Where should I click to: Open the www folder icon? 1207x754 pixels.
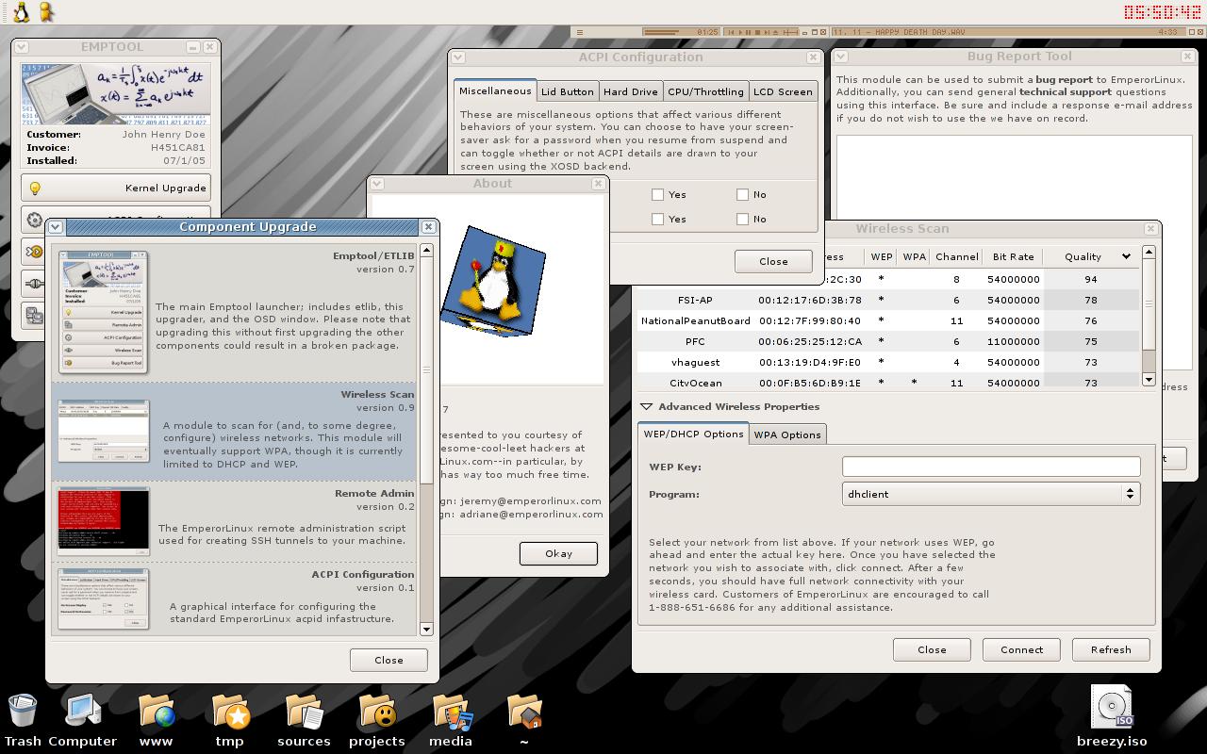click(x=157, y=712)
